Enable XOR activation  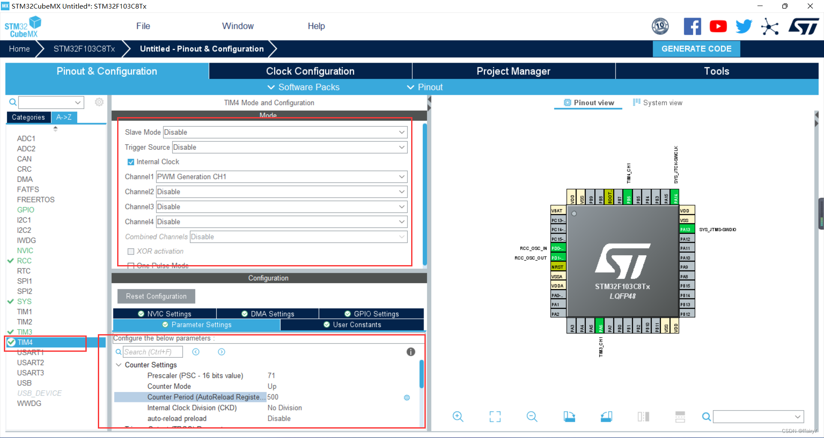coord(131,251)
